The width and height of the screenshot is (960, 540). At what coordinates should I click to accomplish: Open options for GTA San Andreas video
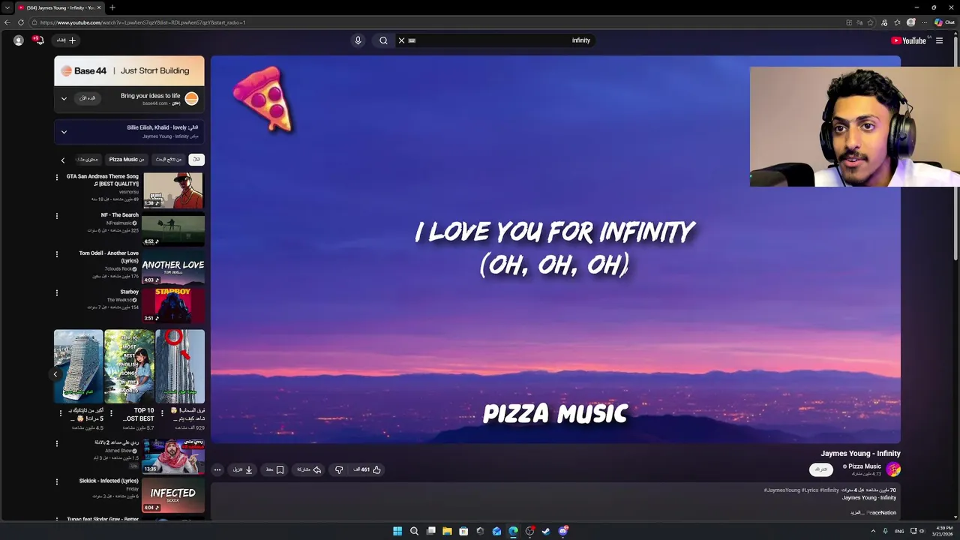tap(56, 177)
